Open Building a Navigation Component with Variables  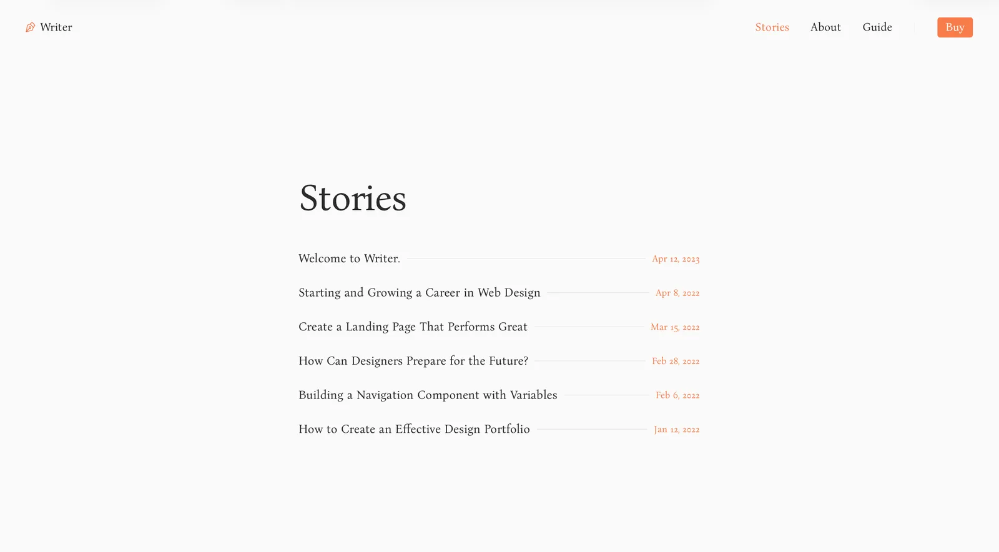click(x=428, y=395)
